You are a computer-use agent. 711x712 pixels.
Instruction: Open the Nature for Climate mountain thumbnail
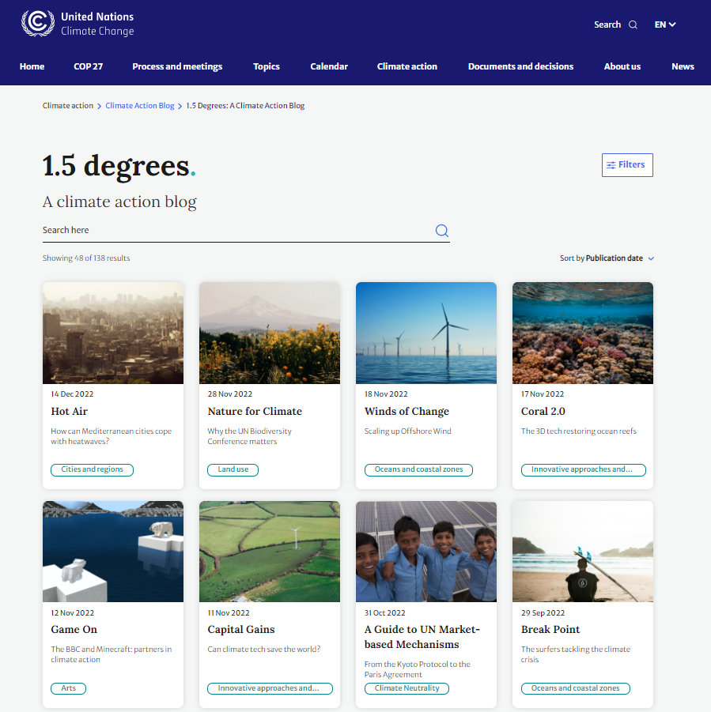(x=270, y=333)
